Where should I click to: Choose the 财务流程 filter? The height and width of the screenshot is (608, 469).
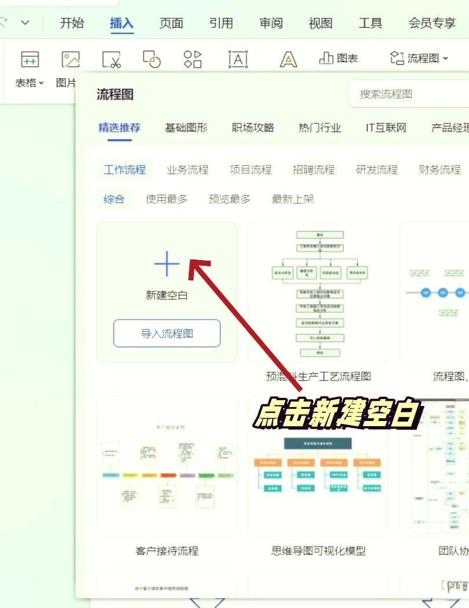pyautogui.click(x=440, y=170)
